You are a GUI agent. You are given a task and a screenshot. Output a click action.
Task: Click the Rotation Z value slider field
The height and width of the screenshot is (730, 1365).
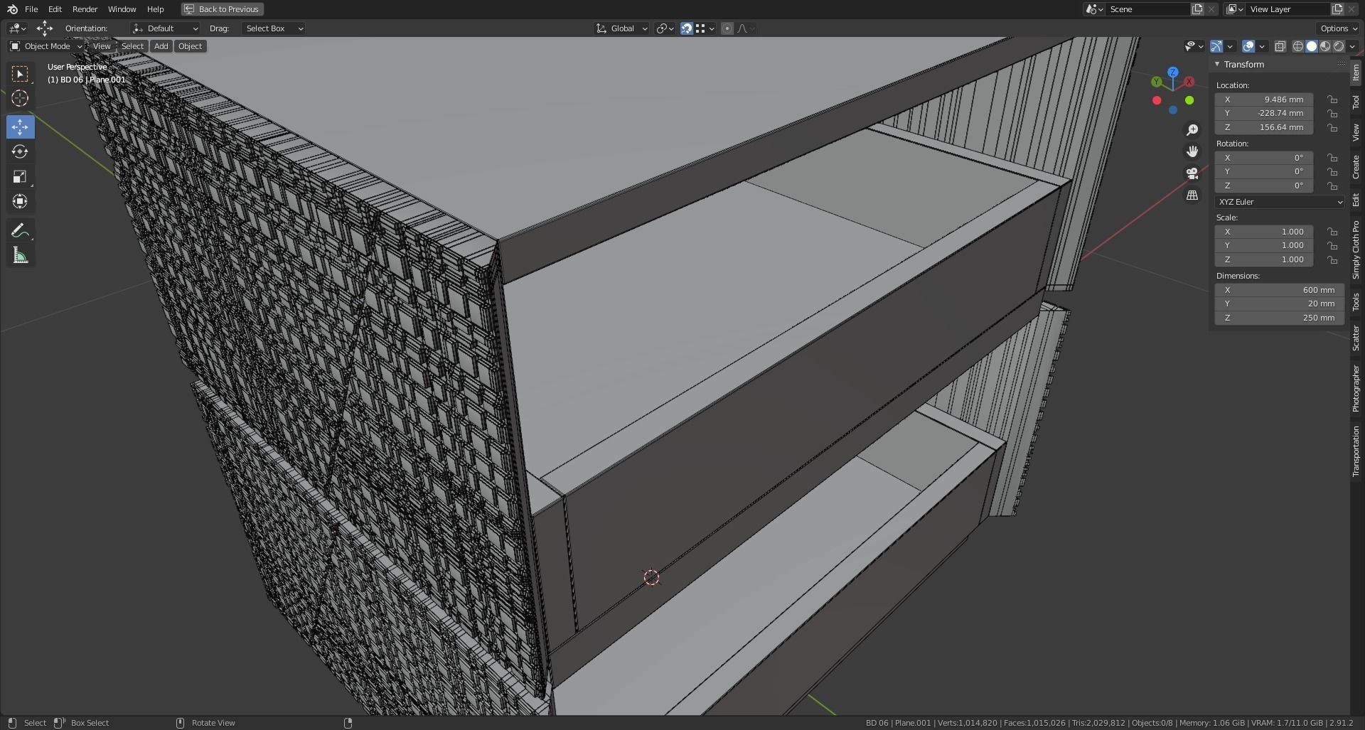point(1263,186)
